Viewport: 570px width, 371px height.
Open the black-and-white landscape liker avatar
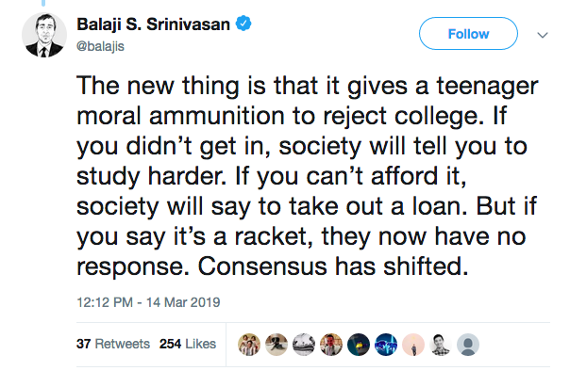(x=304, y=345)
